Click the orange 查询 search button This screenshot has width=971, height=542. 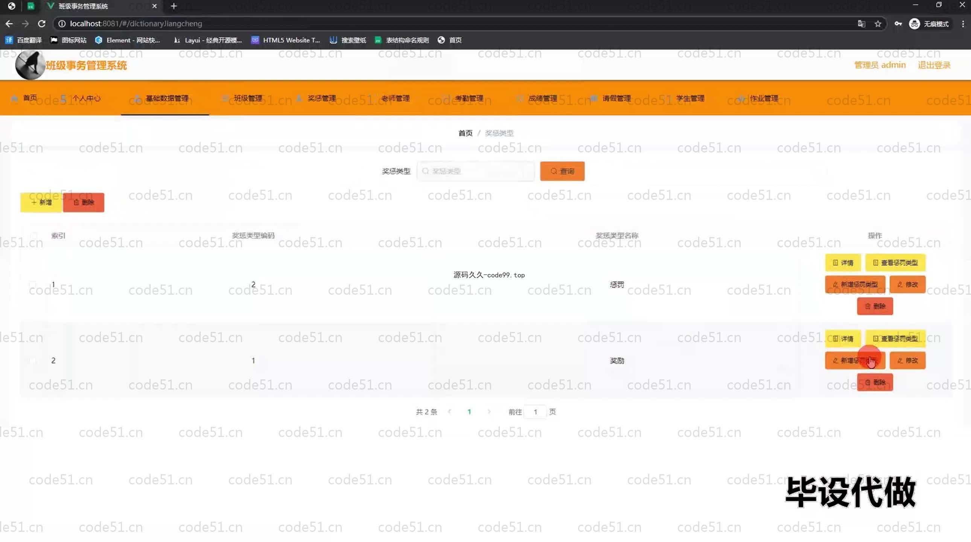(562, 171)
